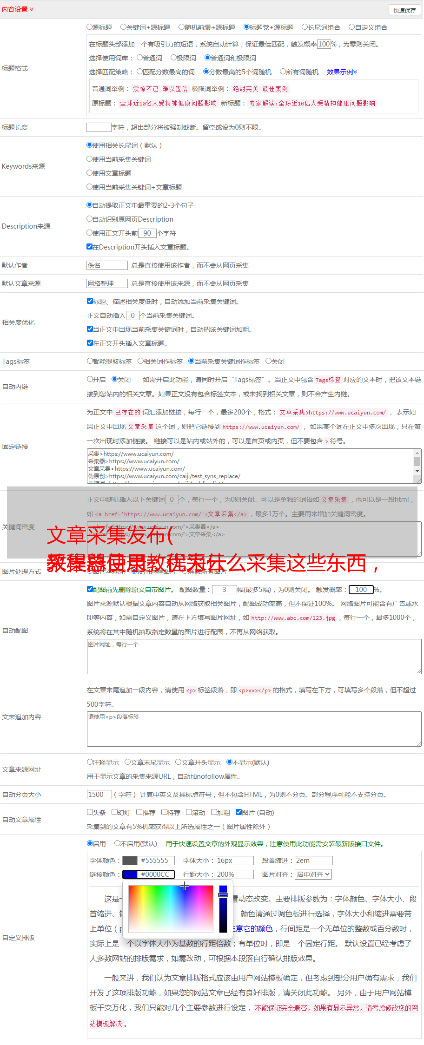Screen dimensions: 424x1045
Task: Enable 自动内链 with 开启 radio
Action: pyautogui.click(x=90, y=379)
